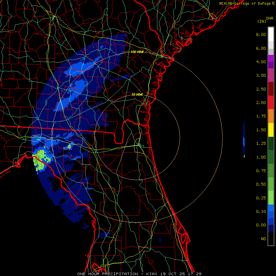Click the ONE HOUR PRECIPITATION title text
The image size is (276, 276).
point(108,274)
